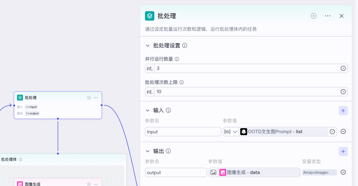This screenshot has width=358, height=186.
Task: Click info icon next to 批处理设置
Action: pyautogui.click(x=185, y=45)
